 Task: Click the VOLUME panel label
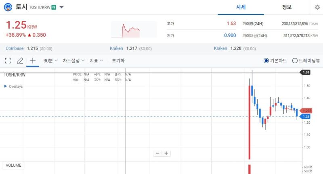point(13,165)
